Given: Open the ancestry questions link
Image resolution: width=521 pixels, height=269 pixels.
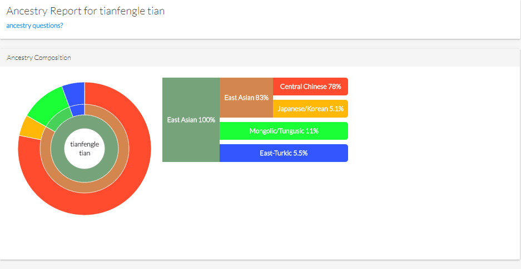Looking at the screenshot, I should click(34, 26).
